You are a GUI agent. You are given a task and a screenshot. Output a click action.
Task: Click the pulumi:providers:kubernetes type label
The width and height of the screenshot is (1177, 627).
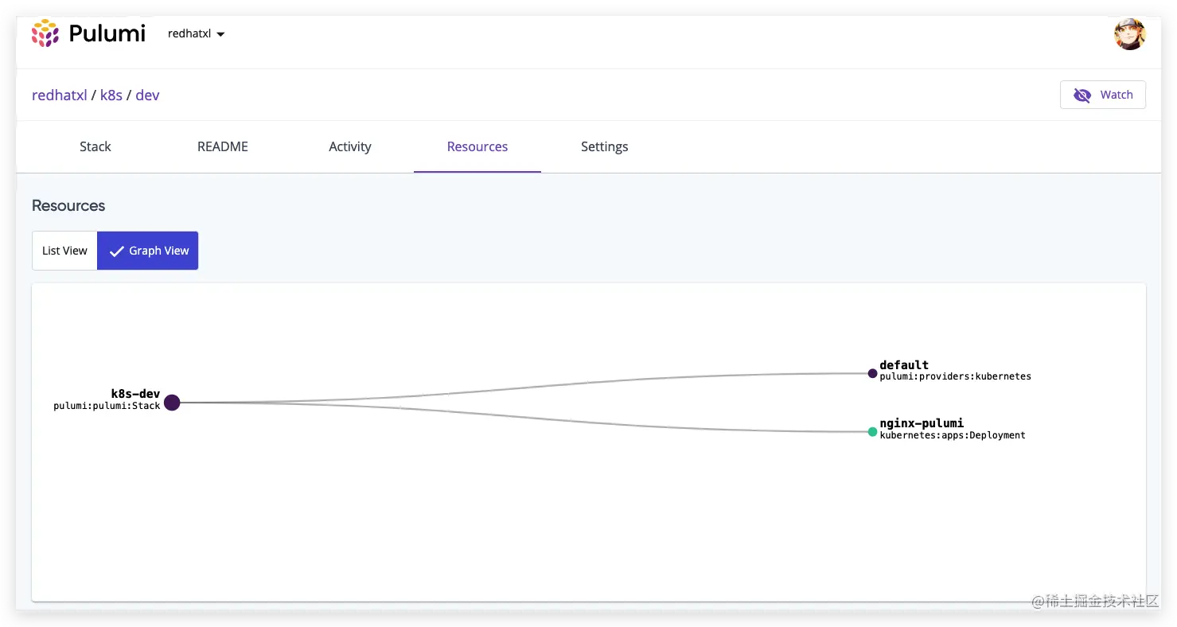click(955, 376)
